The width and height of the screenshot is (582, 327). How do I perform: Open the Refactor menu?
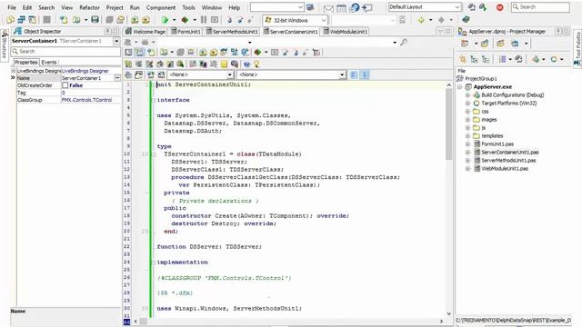(89, 7)
